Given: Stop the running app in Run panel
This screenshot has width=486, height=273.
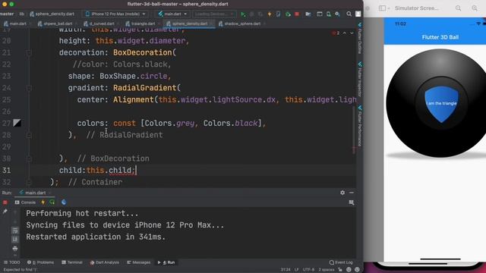Looking at the screenshot, I should coord(5,202).
